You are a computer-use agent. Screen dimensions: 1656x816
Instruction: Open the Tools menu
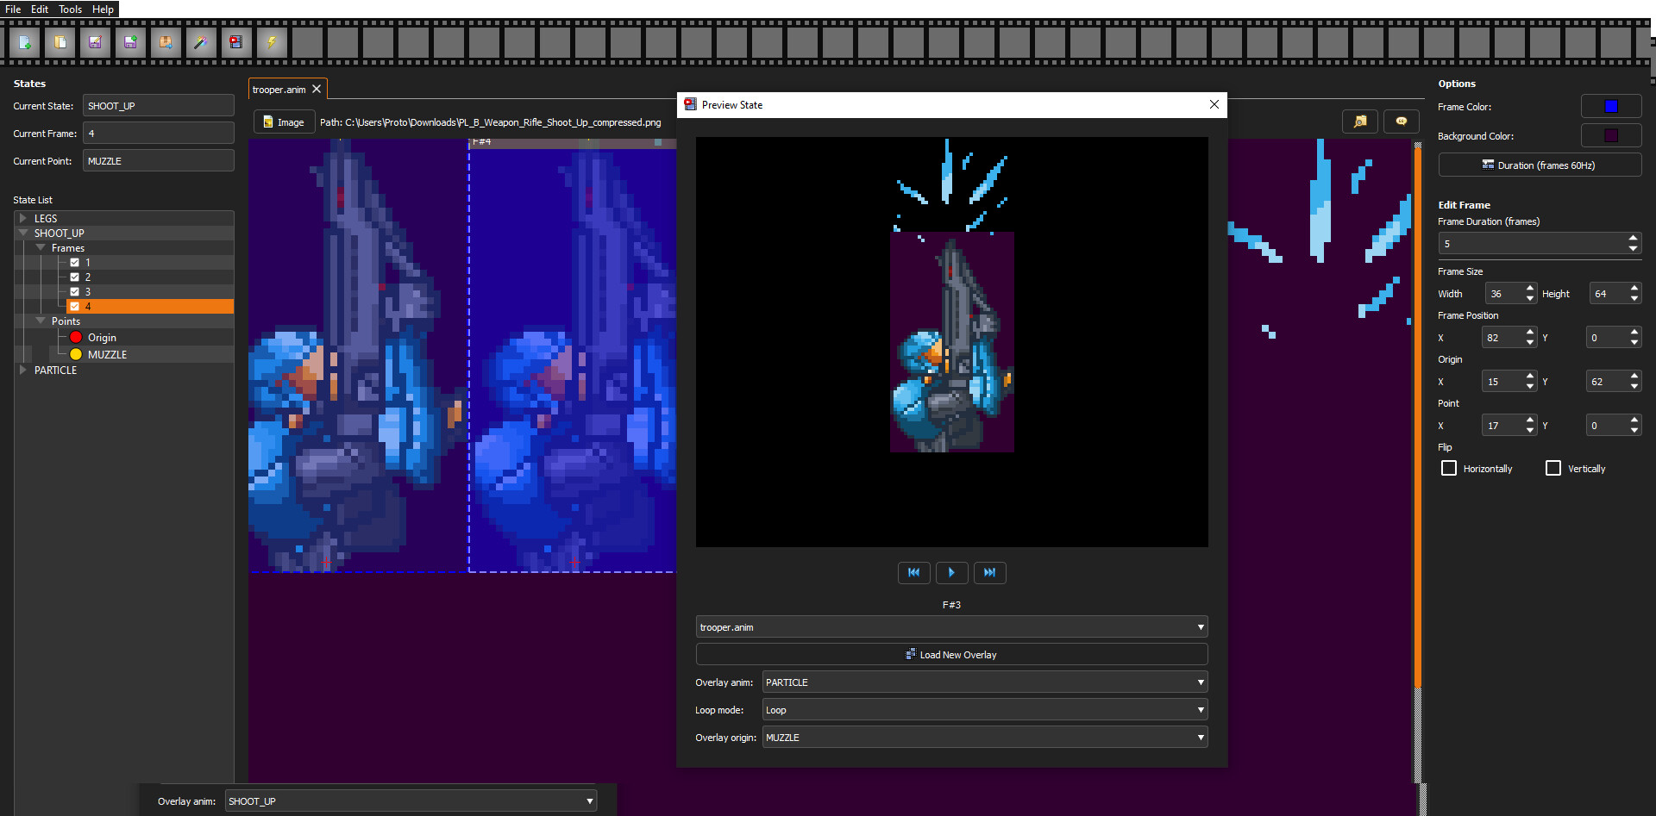tap(69, 9)
